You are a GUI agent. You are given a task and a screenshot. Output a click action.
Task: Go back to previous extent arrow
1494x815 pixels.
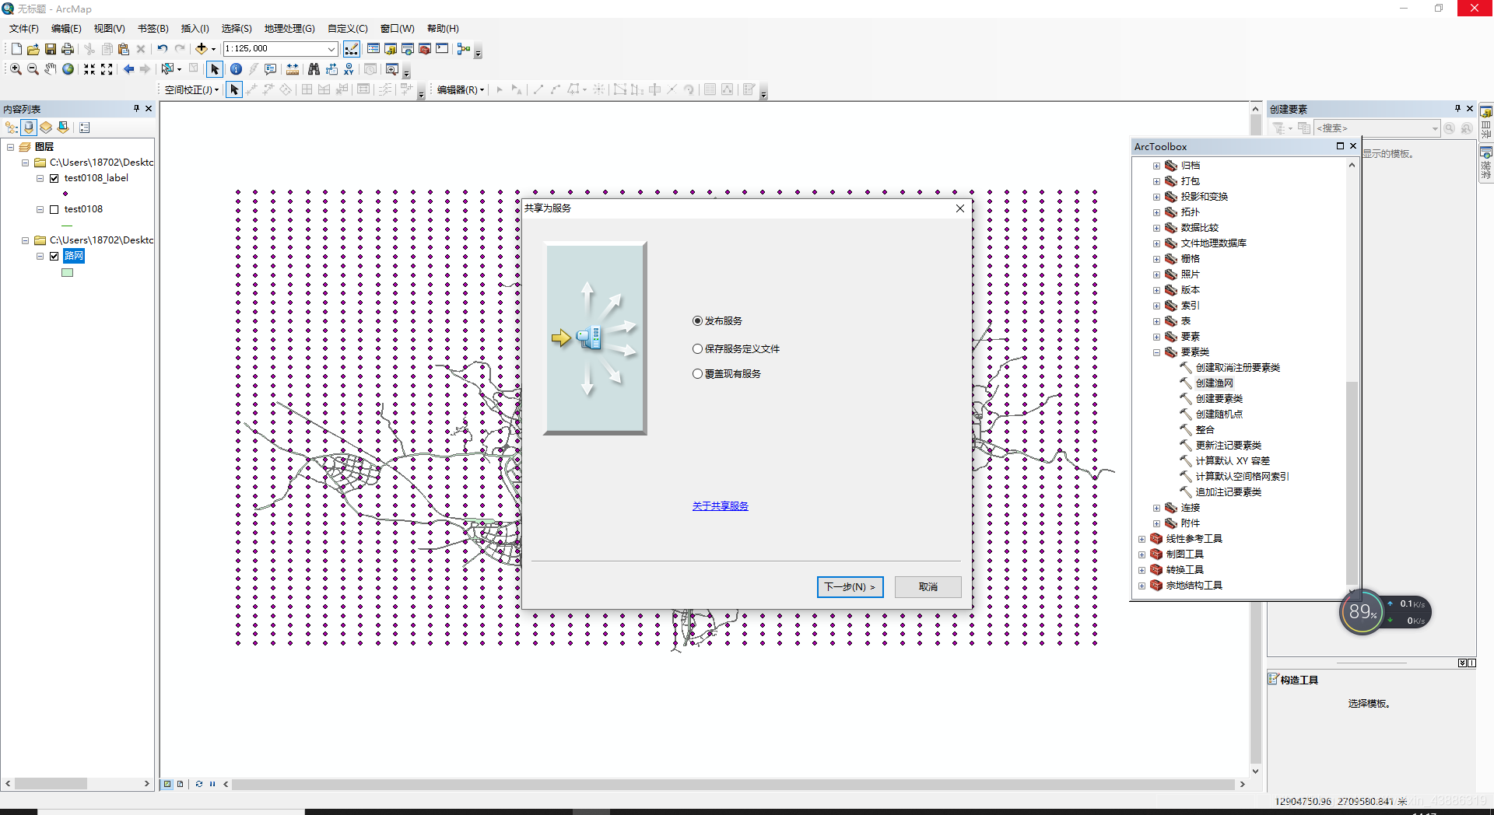[128, 69]
